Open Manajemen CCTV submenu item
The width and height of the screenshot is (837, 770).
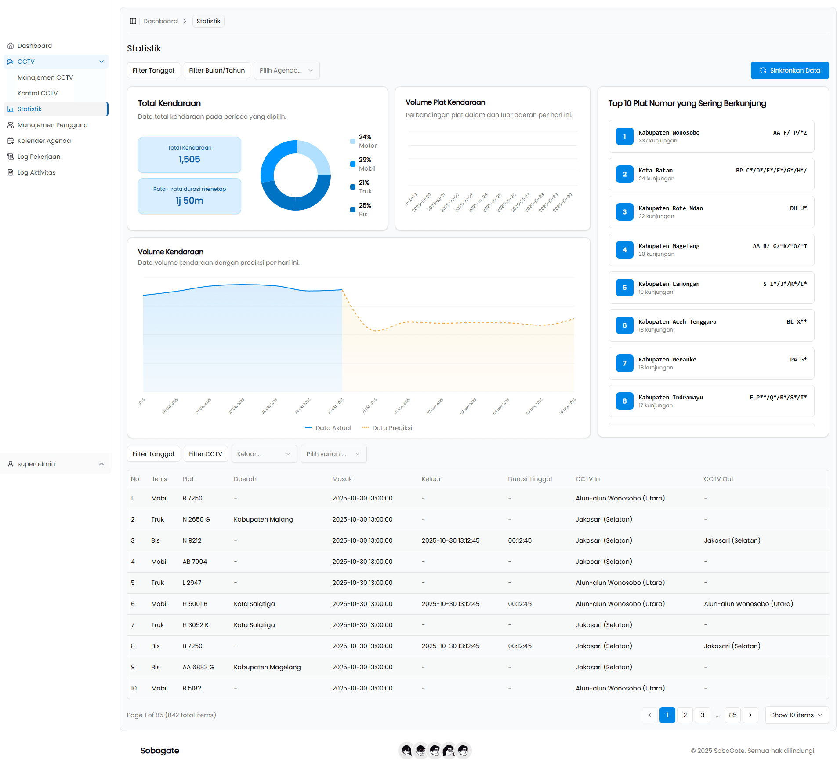point(45,77)
